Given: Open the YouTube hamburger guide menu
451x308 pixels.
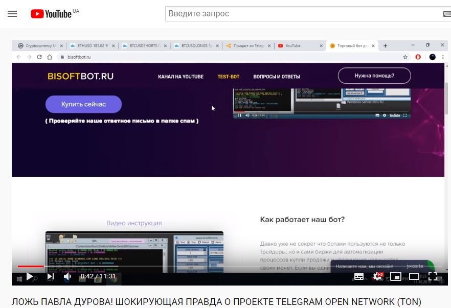Looking at the screenshot, I should (12, 14).
